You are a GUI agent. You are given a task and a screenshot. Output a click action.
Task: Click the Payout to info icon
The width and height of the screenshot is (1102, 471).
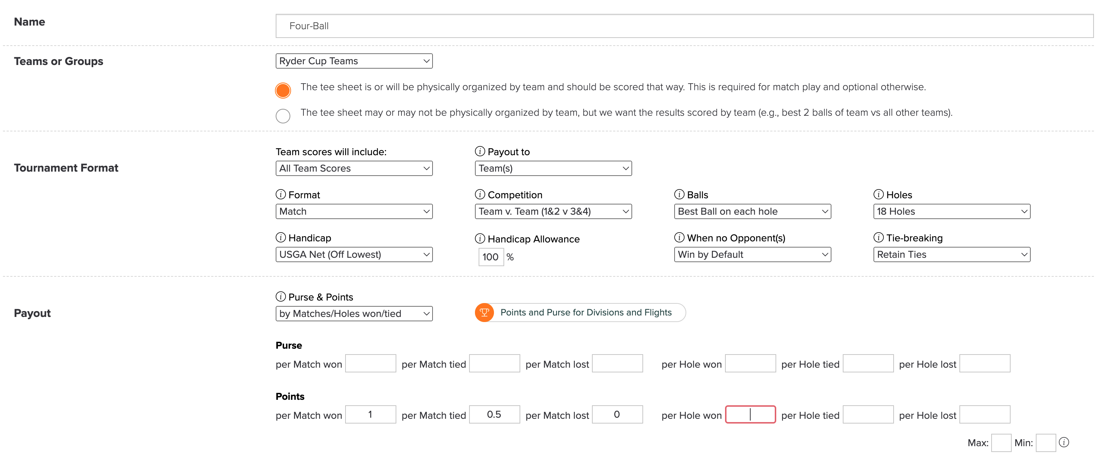(480, 151)
